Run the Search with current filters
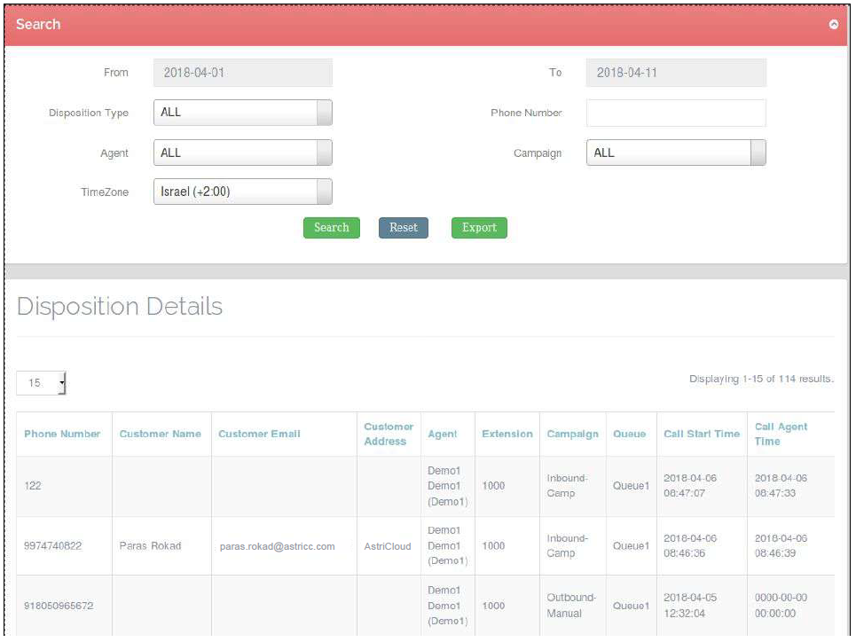Screen dimensions: 856x642 coord(331,227)
